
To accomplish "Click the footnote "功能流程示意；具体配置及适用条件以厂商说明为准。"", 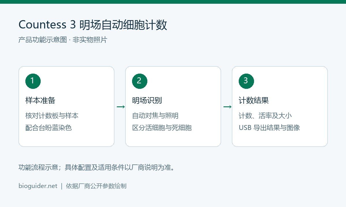I will click(97, 167).
